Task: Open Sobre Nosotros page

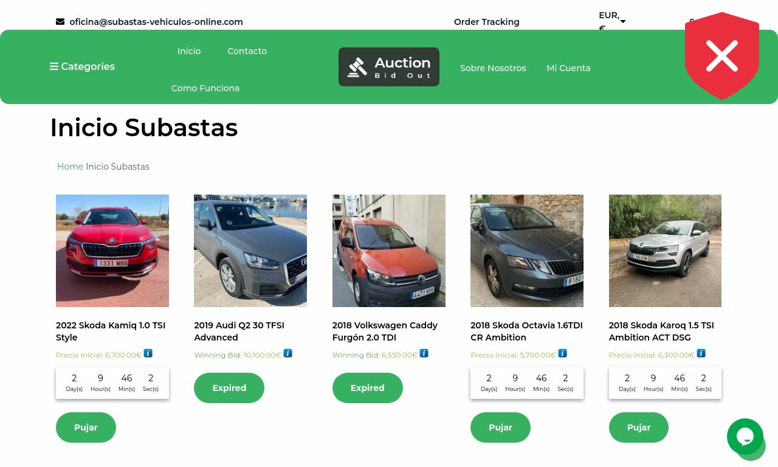Action: (493, 68)
